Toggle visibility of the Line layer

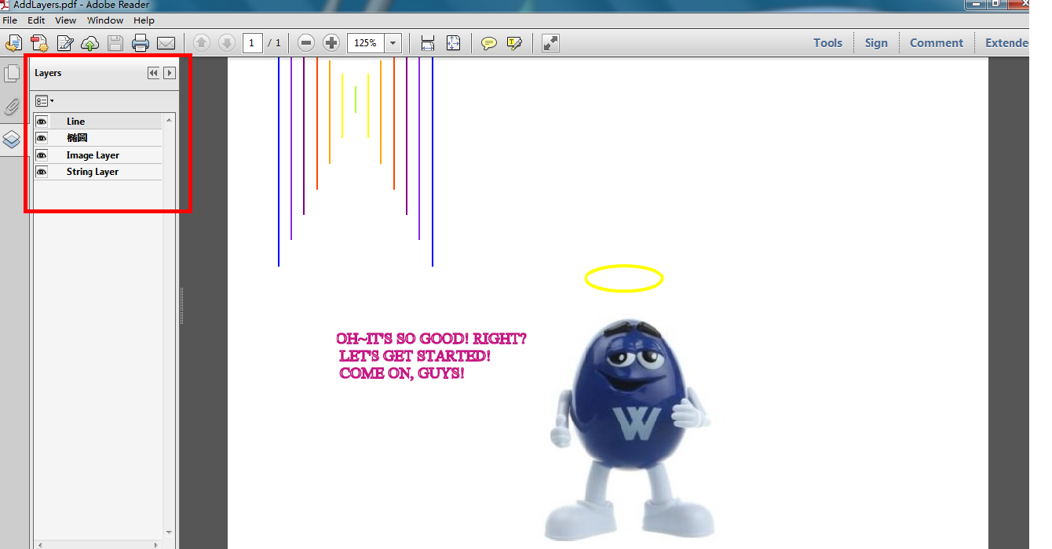pyautogui.click(x=42, y=122)
